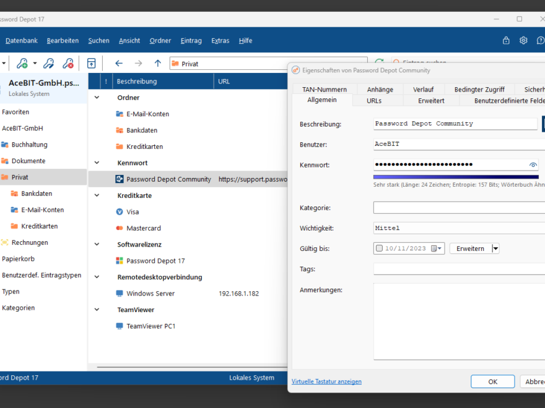Open the Ordner menu
545x408 pixels.
pyautogui.click(x=160, y=41)
